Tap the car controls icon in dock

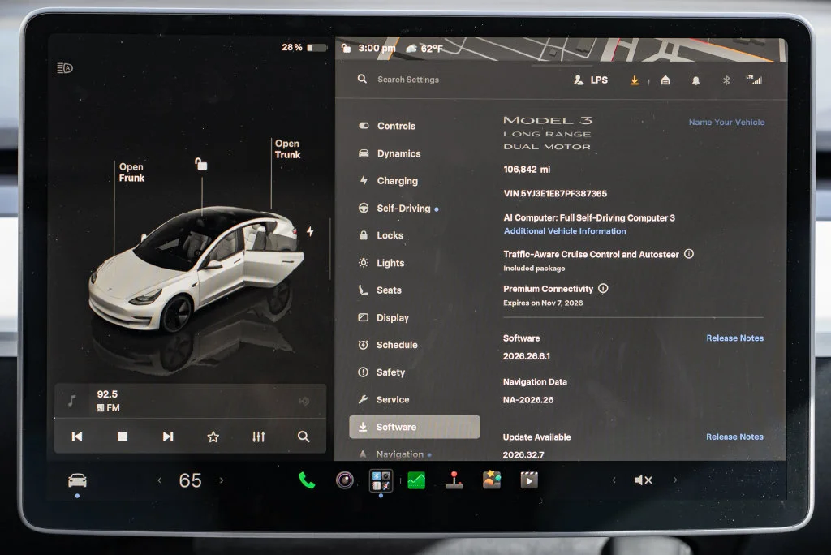click(x=77, y=480)
